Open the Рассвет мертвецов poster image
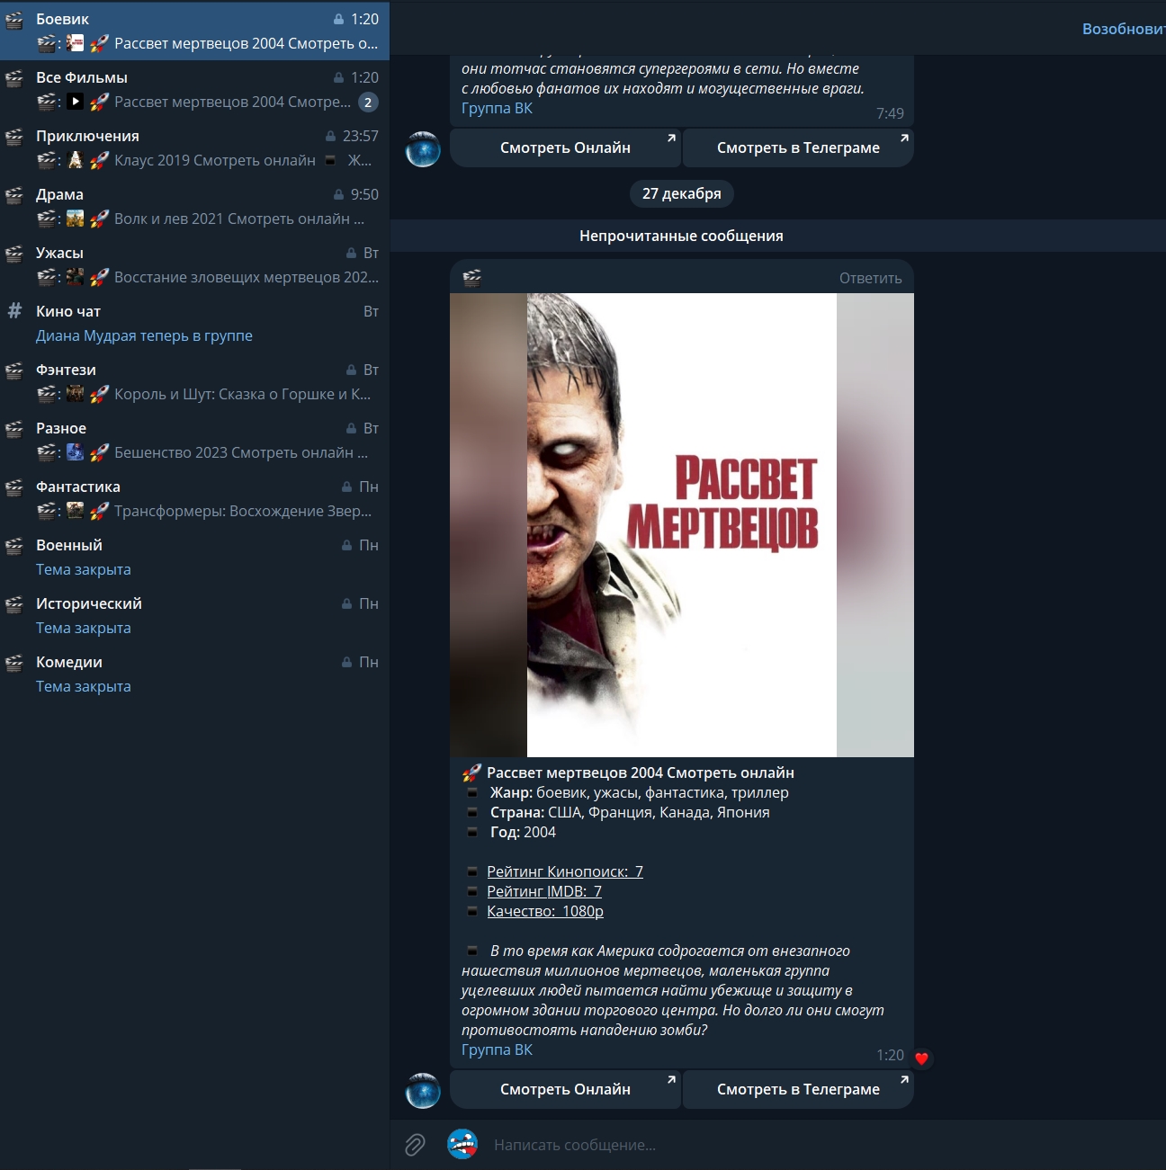1166x1170 pixels. coord(682,525)
